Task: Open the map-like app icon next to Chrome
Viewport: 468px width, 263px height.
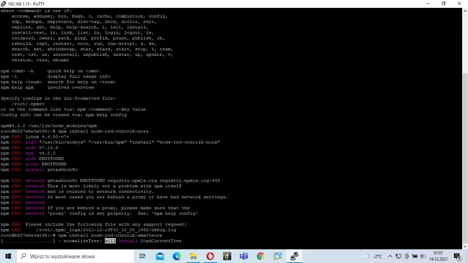Action: click(277, 256)
